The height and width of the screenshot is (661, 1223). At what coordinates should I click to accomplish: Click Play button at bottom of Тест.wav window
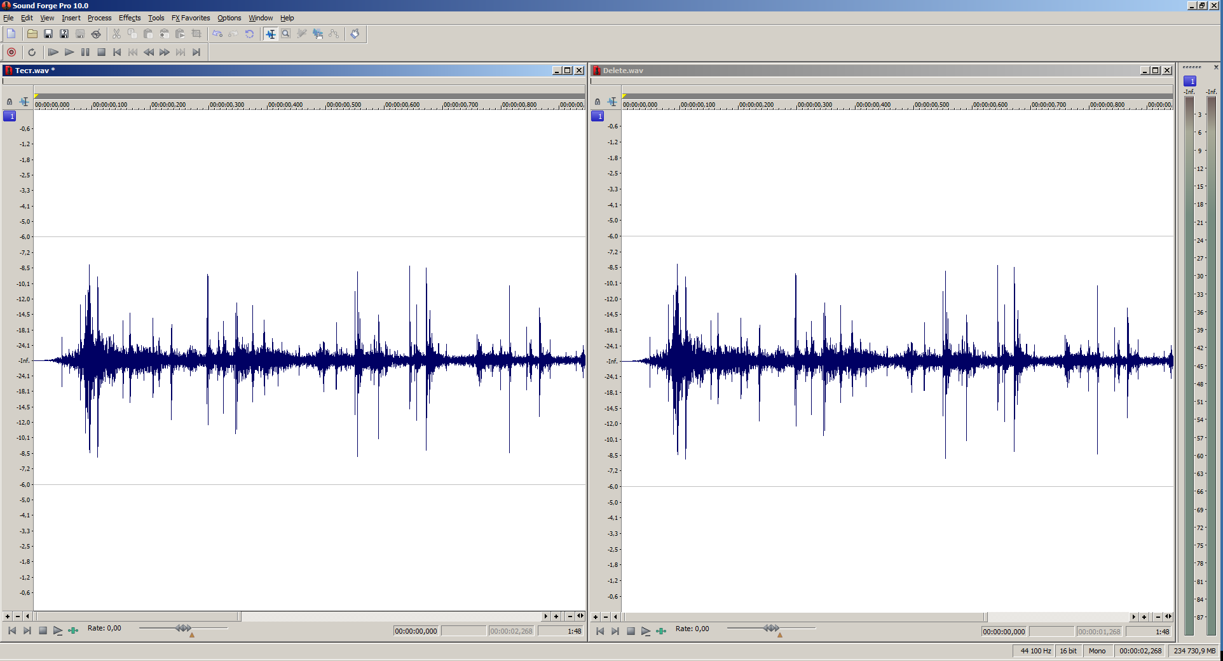tap(58, 630)
